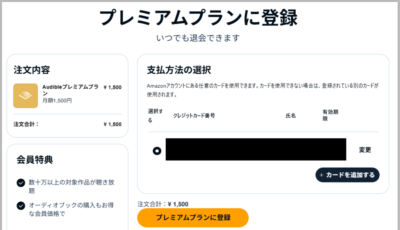The width and height of the screenshot is (400, 230).
Task: Click the 氏名 column header
Action: click(291, 115)
